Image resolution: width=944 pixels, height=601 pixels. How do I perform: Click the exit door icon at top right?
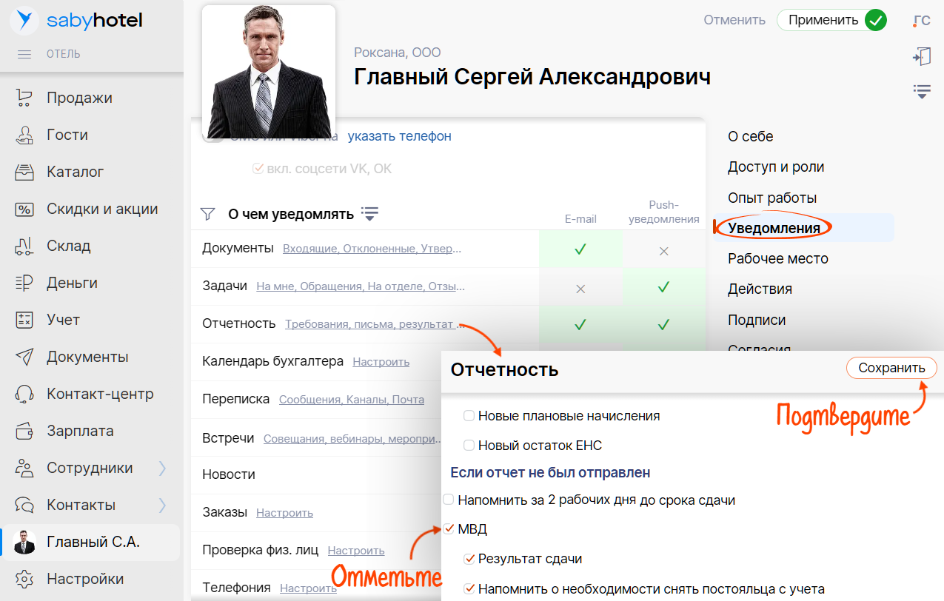pos(922,56)
